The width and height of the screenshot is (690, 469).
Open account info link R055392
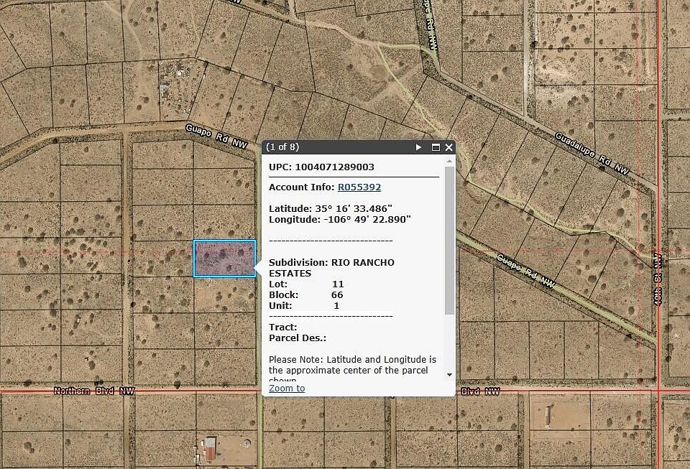pyautogui.click(x=359, y=187)
